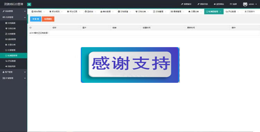260x132 pixels.
Task: Click the 浏览网站 home icon
Action: (x=215, y=4)
